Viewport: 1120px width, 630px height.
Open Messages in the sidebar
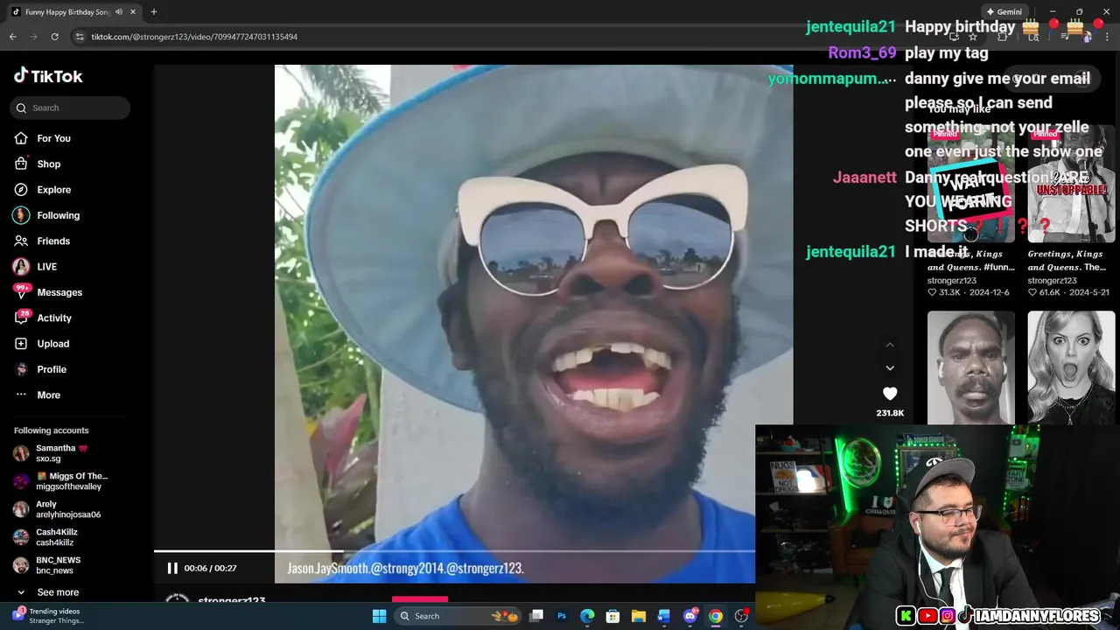click(59, 292)
